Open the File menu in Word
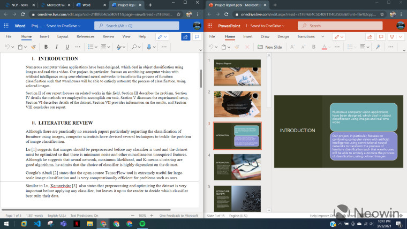407x229 pixels. coord(9,36)
